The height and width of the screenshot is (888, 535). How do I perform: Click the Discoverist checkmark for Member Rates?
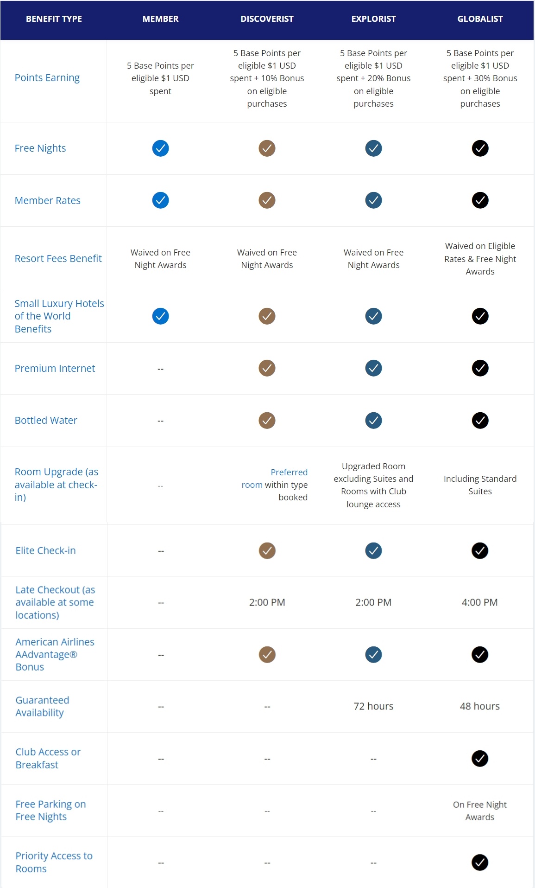pos(267,200)
